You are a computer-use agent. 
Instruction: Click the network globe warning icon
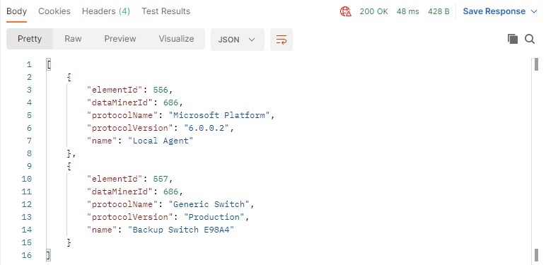coord(345,11)
